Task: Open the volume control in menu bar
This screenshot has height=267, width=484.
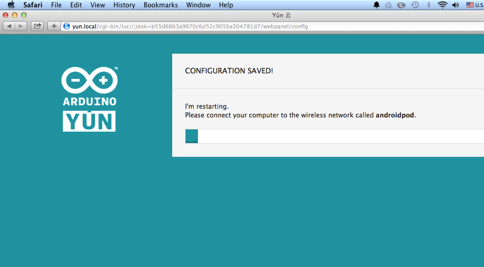Action: pyautogui.click(x=455, y=5)
